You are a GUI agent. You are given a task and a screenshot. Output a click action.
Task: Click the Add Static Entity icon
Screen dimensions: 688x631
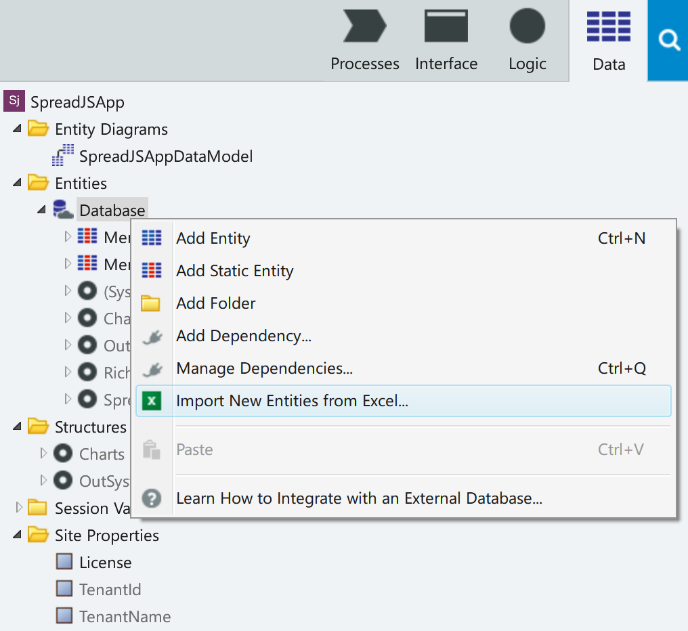click(x=152, y=270)
